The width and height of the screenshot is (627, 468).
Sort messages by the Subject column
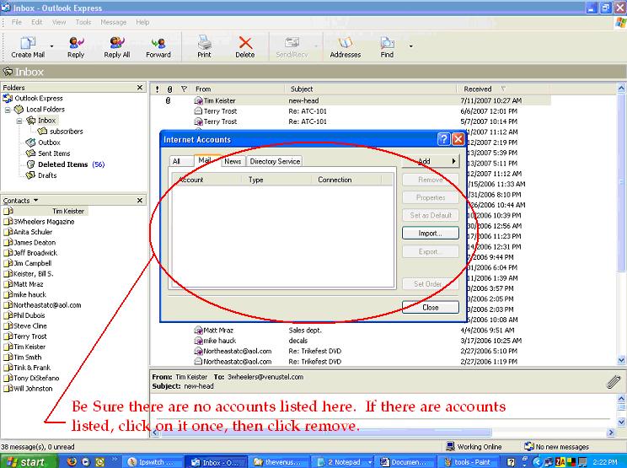(371, 89)
